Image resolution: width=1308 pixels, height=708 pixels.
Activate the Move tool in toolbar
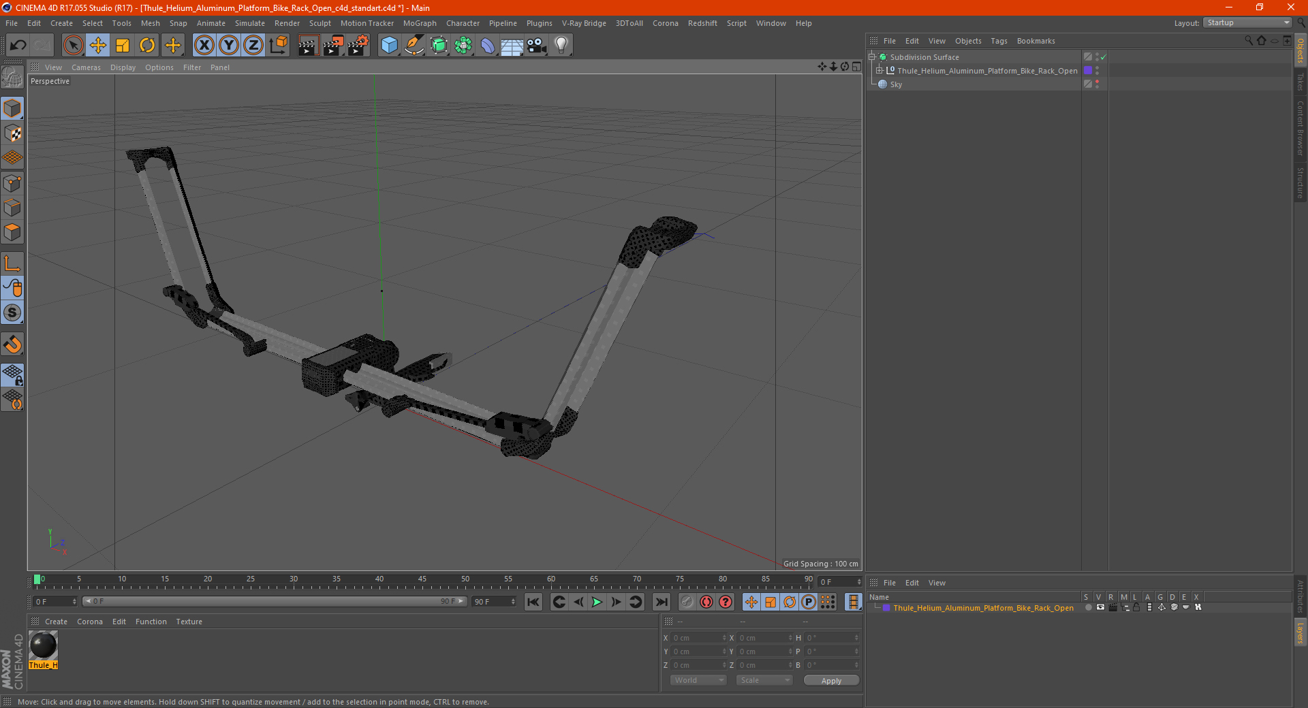click(98, 46)
